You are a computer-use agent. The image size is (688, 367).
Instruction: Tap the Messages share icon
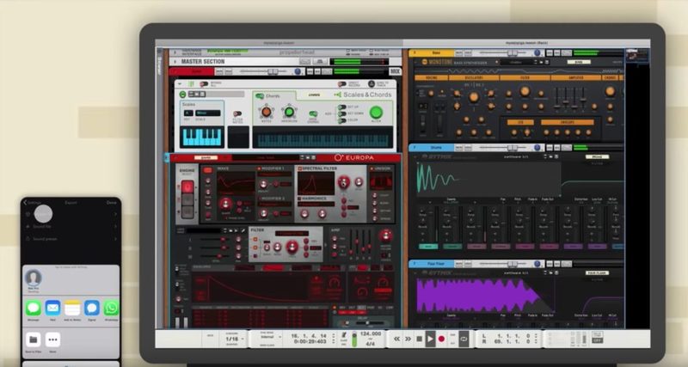34,308
